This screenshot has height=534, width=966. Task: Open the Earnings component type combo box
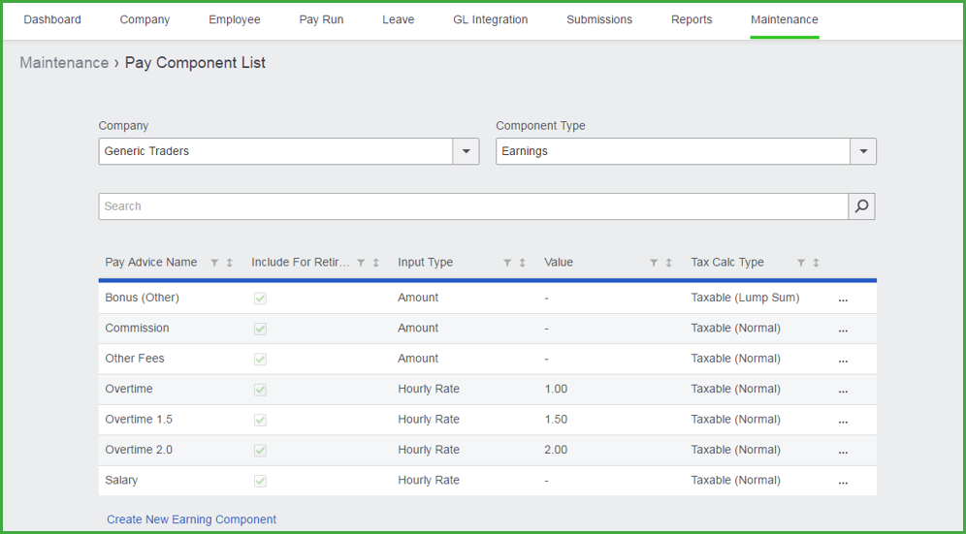pyautogui.click(x=687, y=151)
